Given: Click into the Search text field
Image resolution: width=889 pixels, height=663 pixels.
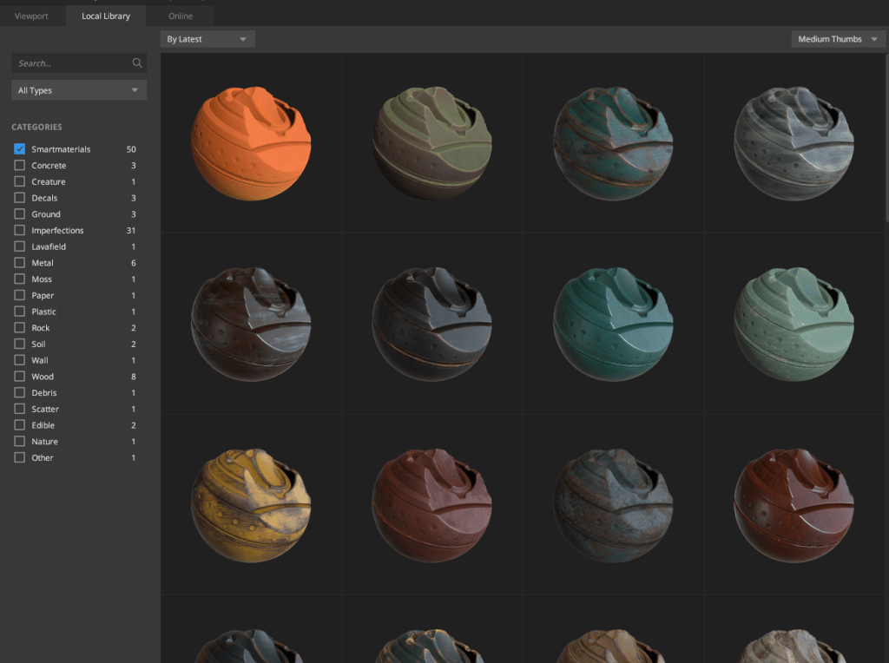Looking at the screenshot, I should [71, 63].
